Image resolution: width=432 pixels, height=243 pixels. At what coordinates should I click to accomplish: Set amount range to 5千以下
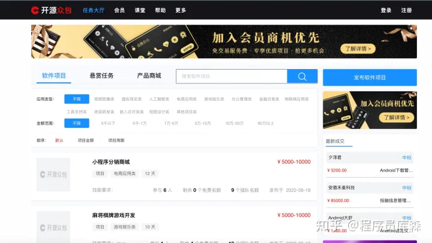108,123
